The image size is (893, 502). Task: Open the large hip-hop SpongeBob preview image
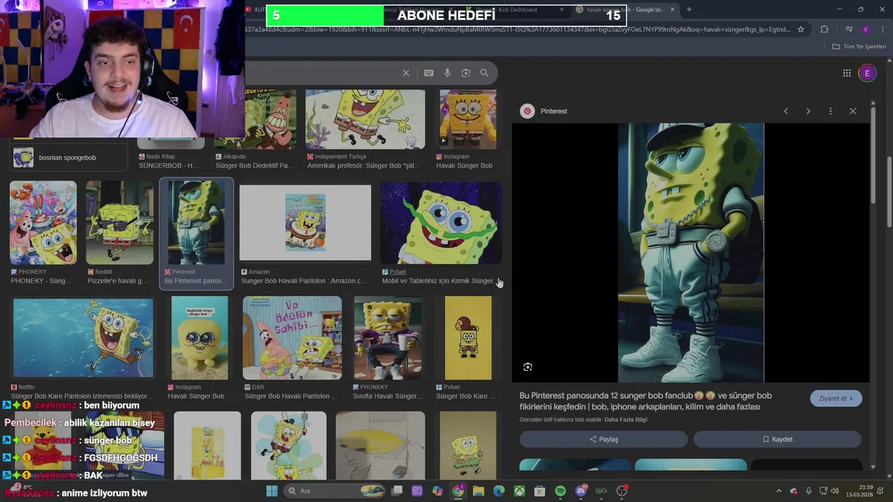tap(691, 253)
